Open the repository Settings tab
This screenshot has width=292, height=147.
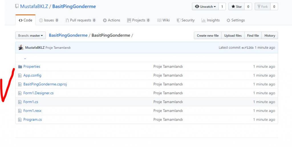pyautogui.click(x=236, y=20)
